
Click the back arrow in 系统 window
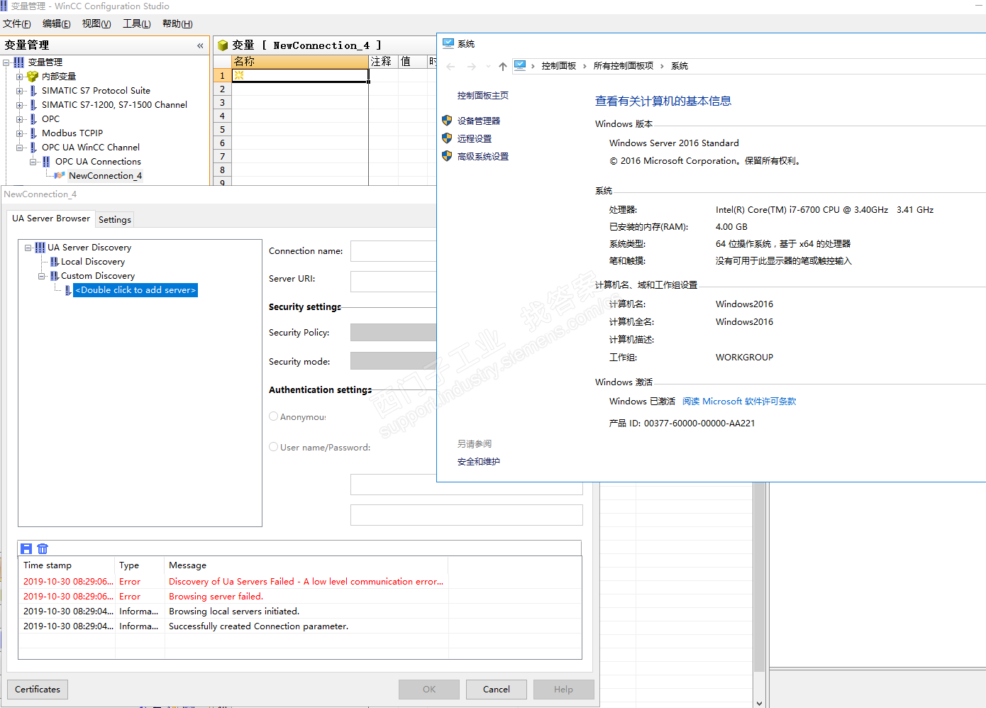coord(451,66)
